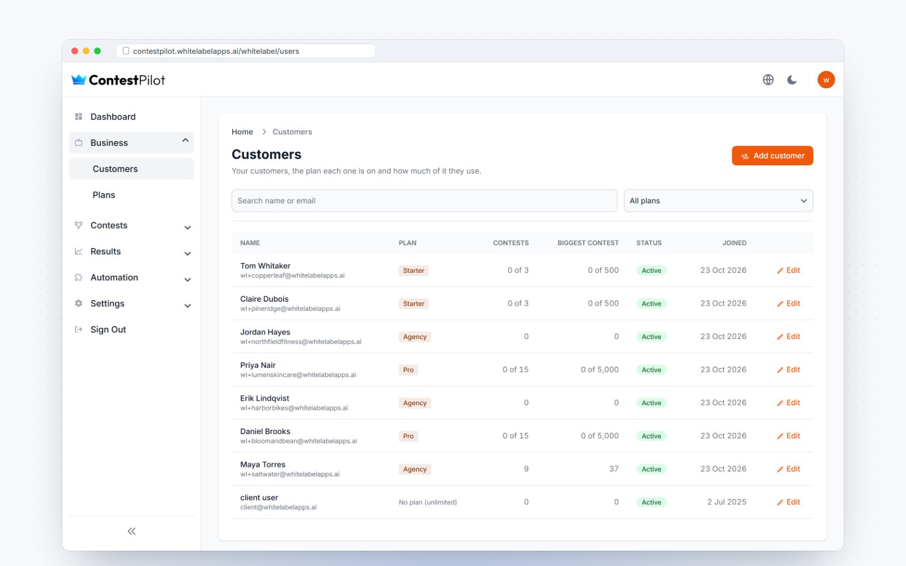Viewport: 906px width, 566px height.
Task: Collapse the sidebar with double-chevron icon
Action: click(x=131, y=531)
